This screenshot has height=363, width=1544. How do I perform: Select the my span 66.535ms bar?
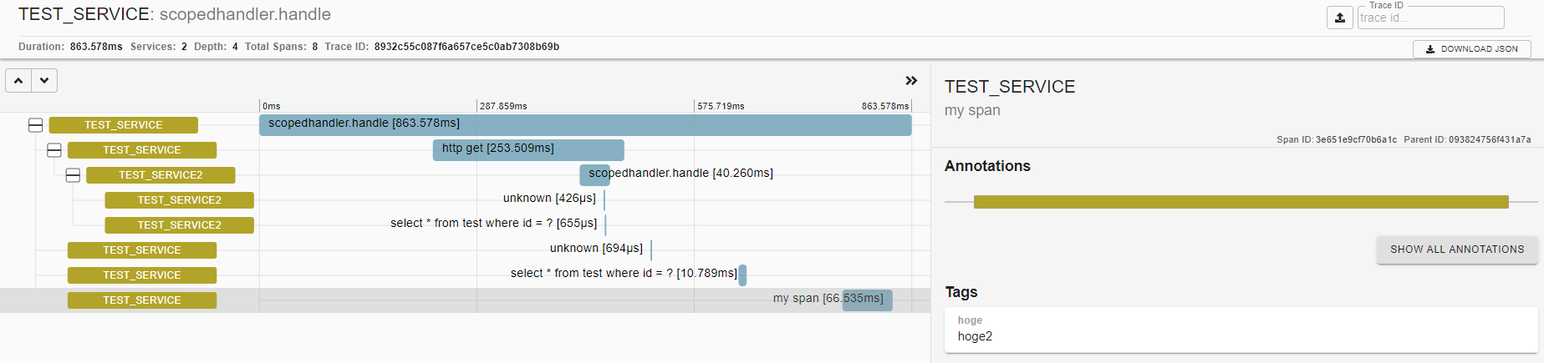868,300
